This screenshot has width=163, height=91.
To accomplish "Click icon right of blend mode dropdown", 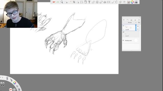I will (139, 22).
